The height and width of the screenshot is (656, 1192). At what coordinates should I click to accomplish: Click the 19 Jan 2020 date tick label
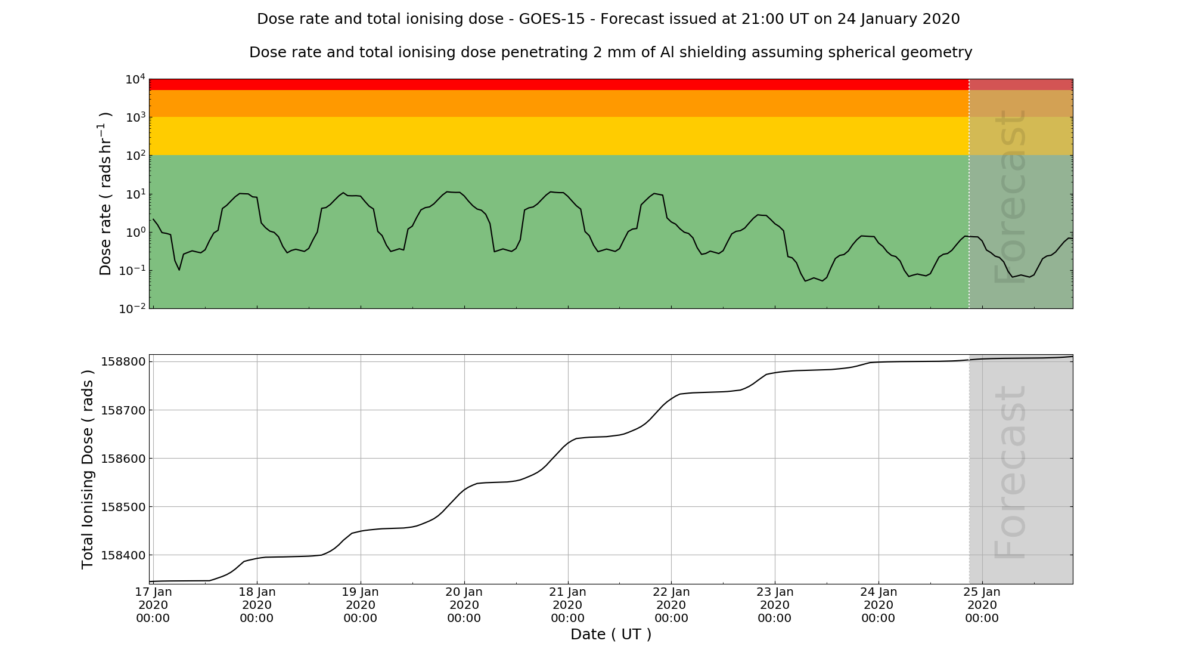point(360,605)
